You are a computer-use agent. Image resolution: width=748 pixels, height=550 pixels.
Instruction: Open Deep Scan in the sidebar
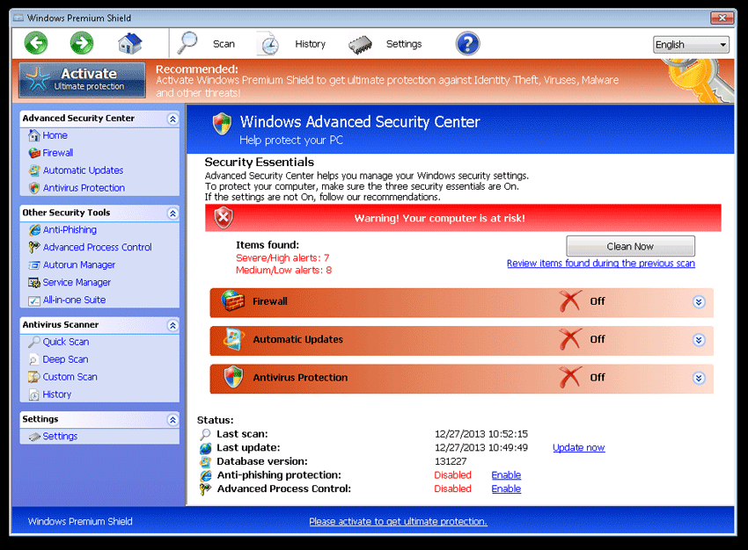pyautogui.click(x=65, y=359)
